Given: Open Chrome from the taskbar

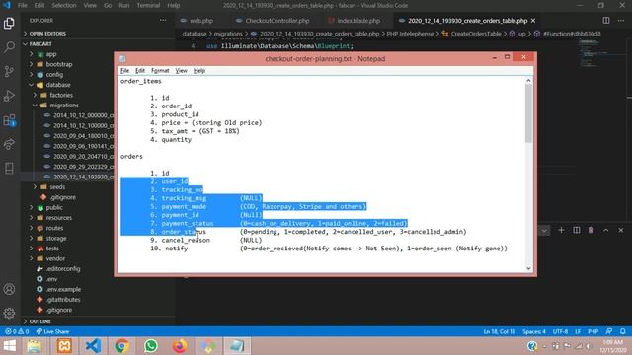Looking at the screenshot, I should click(121, 346).
